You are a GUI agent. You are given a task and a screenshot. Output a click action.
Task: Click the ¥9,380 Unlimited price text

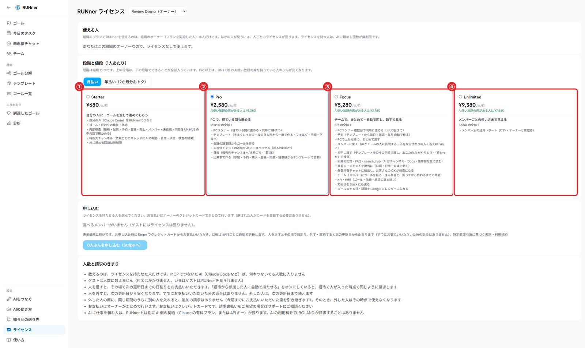tap(467, 105)
